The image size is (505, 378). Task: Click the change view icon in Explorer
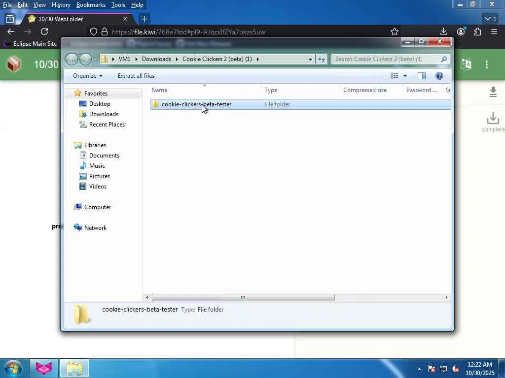[394, 76]
